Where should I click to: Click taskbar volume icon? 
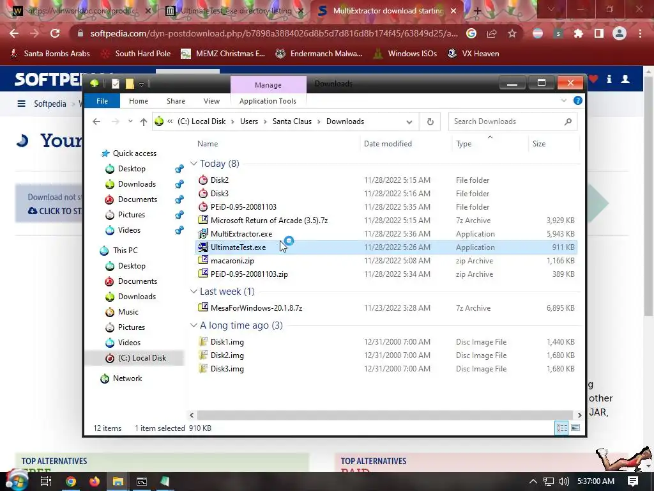(x=563, y=481)
